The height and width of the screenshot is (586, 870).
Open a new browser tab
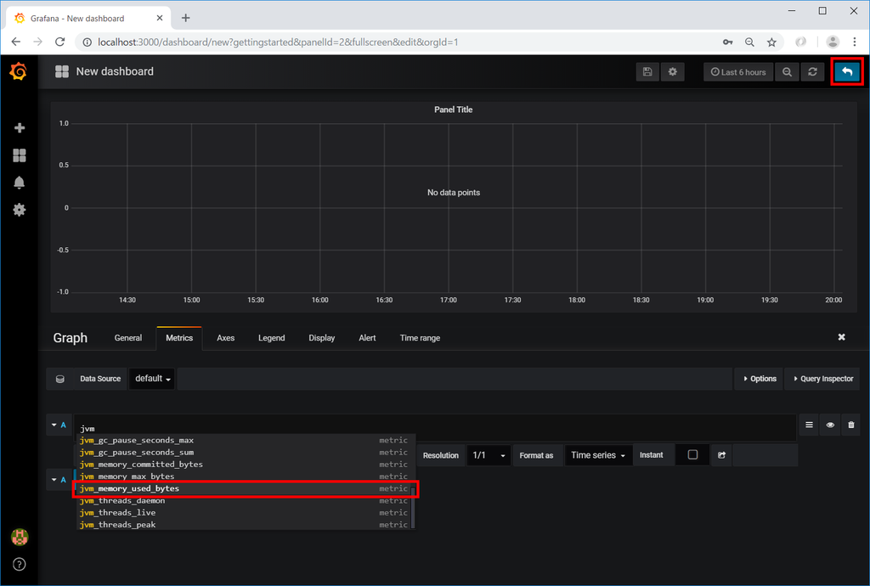coord(186,19)
